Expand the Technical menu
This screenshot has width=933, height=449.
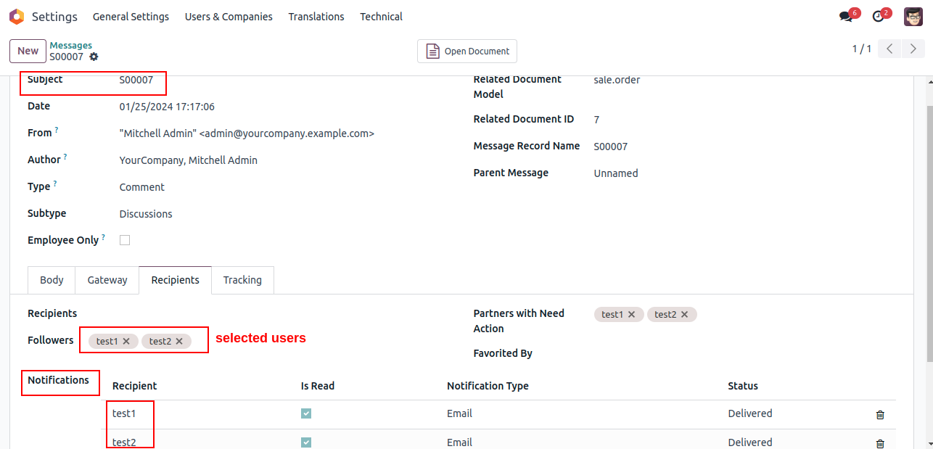click(x=381, y=17)
